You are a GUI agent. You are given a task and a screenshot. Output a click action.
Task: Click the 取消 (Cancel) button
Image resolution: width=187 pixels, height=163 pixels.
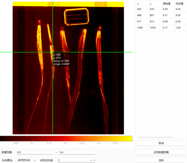pyautogui.click(x=161, y=143)
